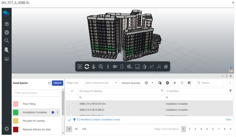Click the view cube axis gizmo
Image resolution: width=236 pixels, height=137 pixels.
(231, 70)
